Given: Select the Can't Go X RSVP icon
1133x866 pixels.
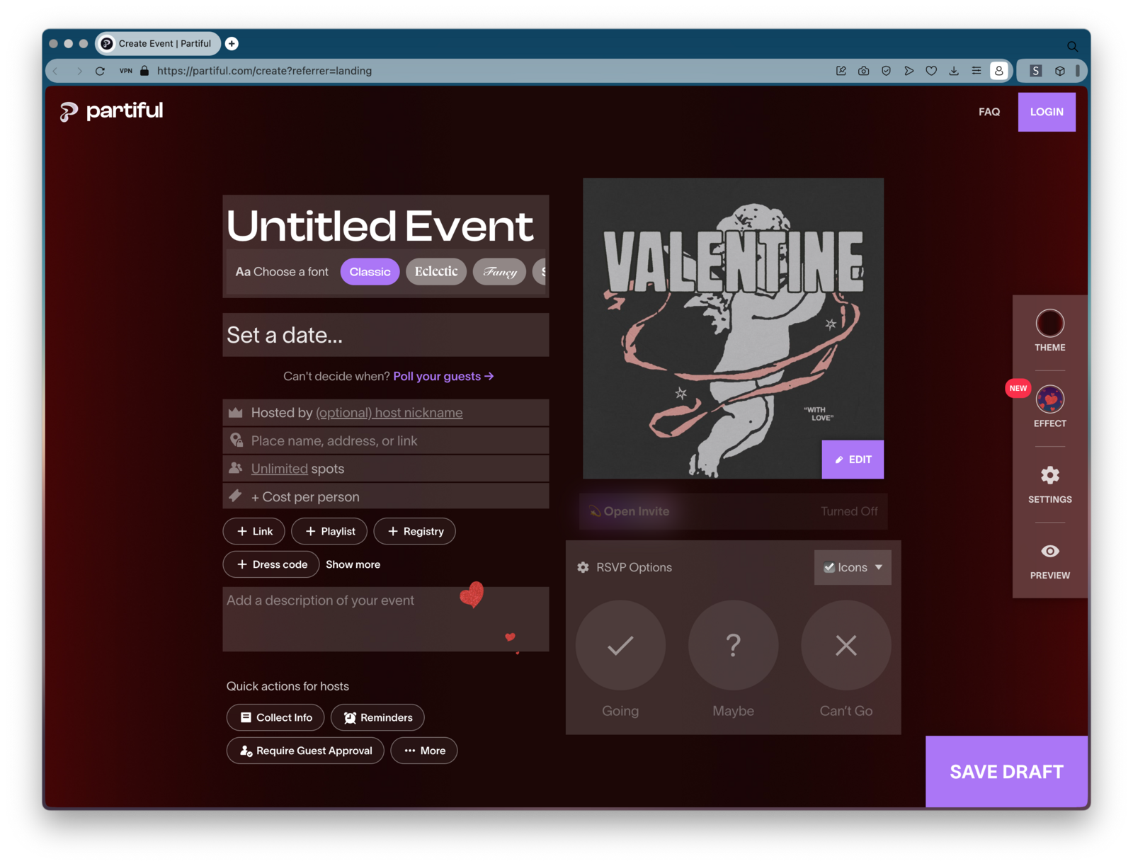Looking at the screenshot, I should coord(846,645).
